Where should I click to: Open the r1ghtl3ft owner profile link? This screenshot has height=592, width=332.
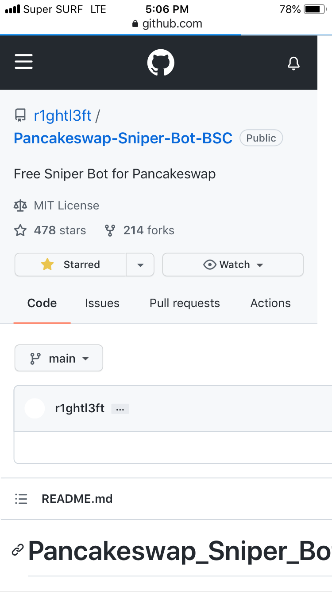(x=62, y=116)
